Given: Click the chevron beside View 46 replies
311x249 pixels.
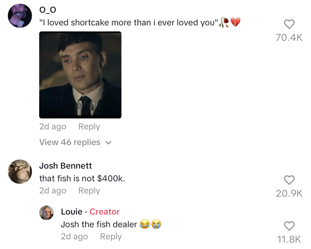Looking at the screenshot, I should click(109, 143).
